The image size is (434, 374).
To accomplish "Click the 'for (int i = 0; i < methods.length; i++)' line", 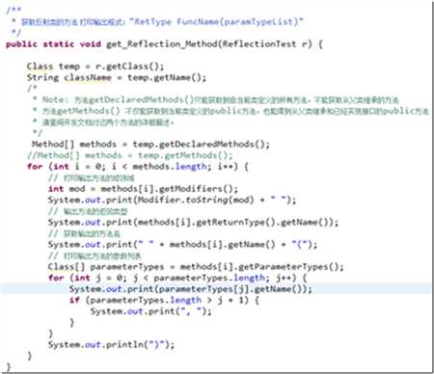I will tap(138, 167).
